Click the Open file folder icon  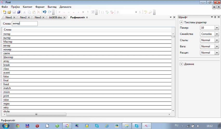[9, 12]
